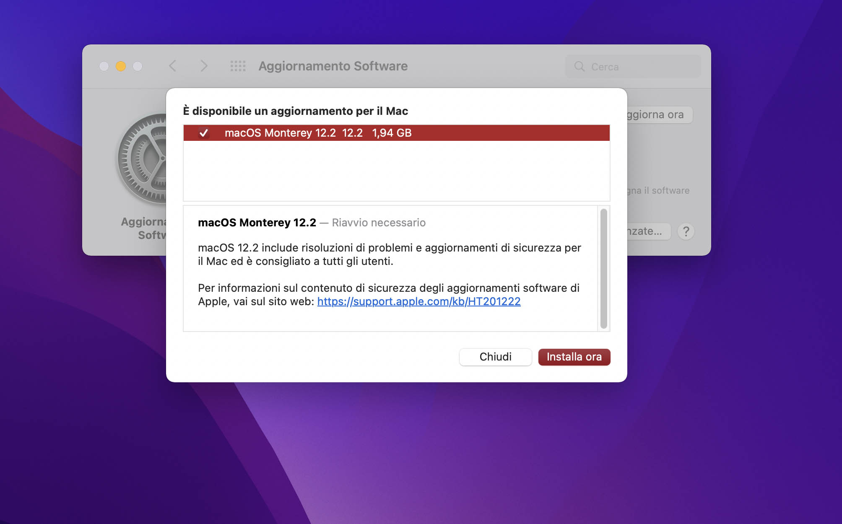Click the magnifying glass search icon
Viewport: 842px width, 524px height.
(579, 66)
